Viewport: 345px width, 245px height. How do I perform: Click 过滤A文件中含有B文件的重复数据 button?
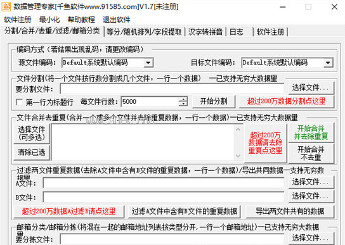(x=184, y=211)
